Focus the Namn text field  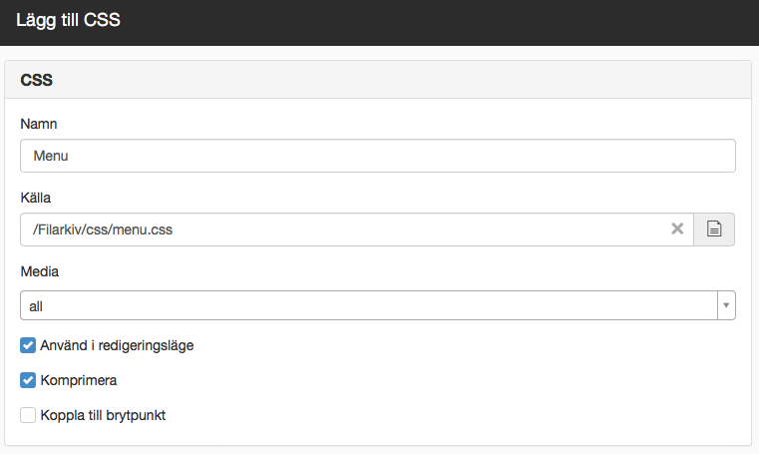coord(378,156)
